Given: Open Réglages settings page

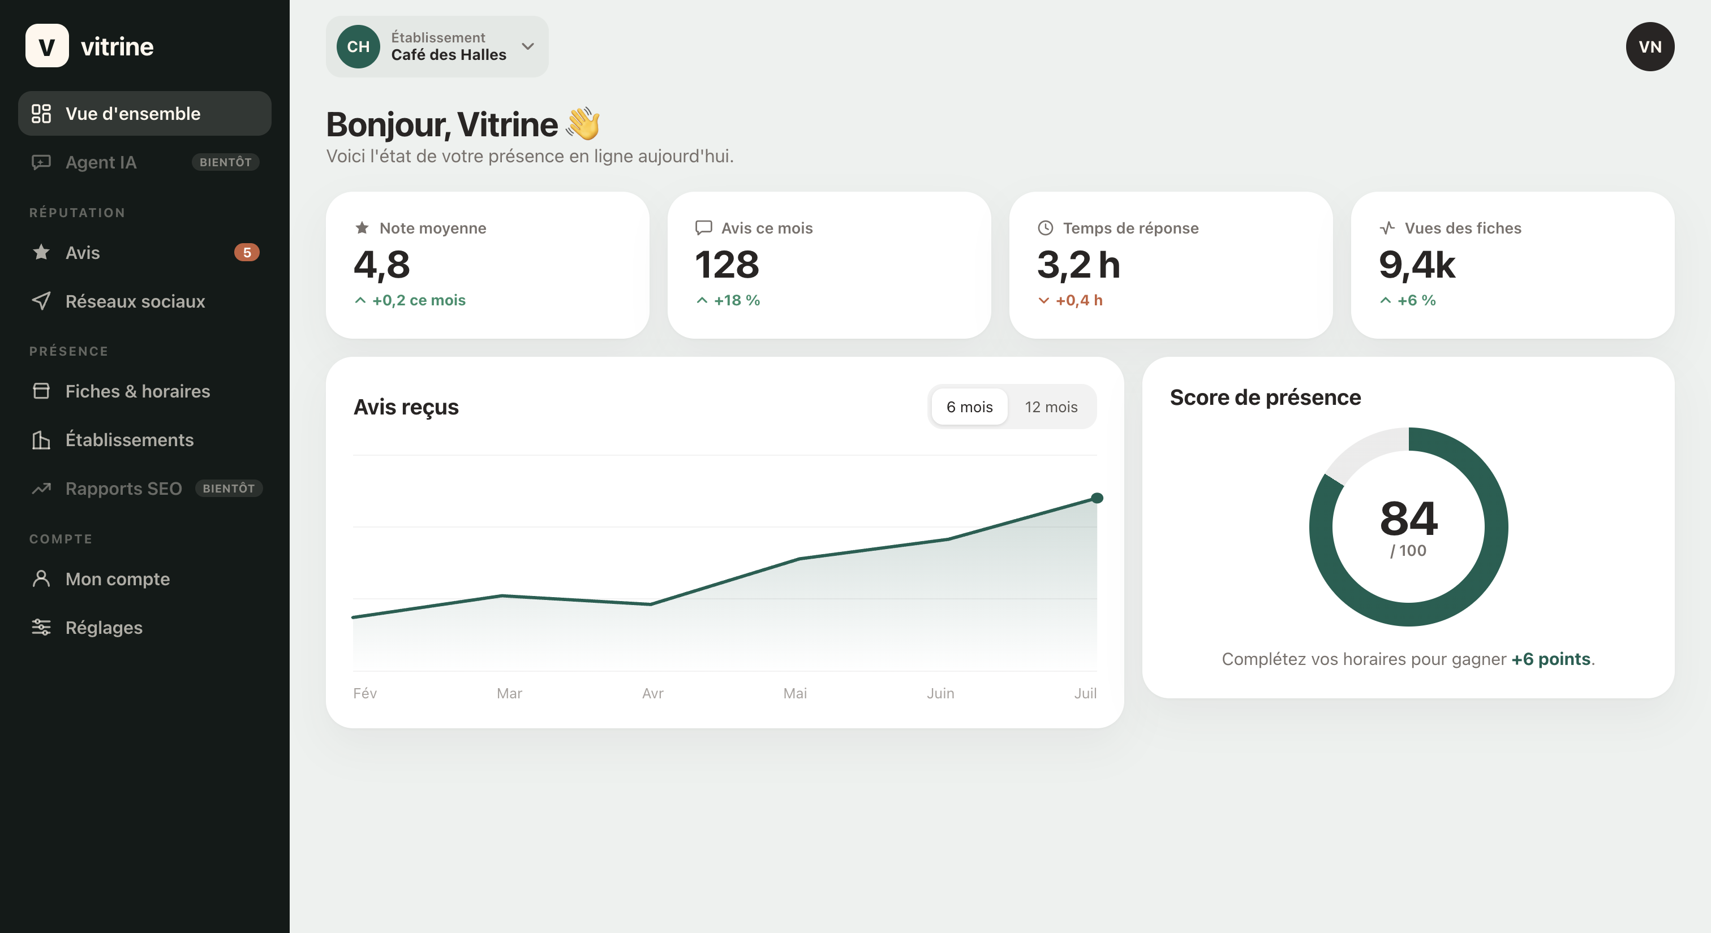Looking at the screenshot, I should pos(145,627).
